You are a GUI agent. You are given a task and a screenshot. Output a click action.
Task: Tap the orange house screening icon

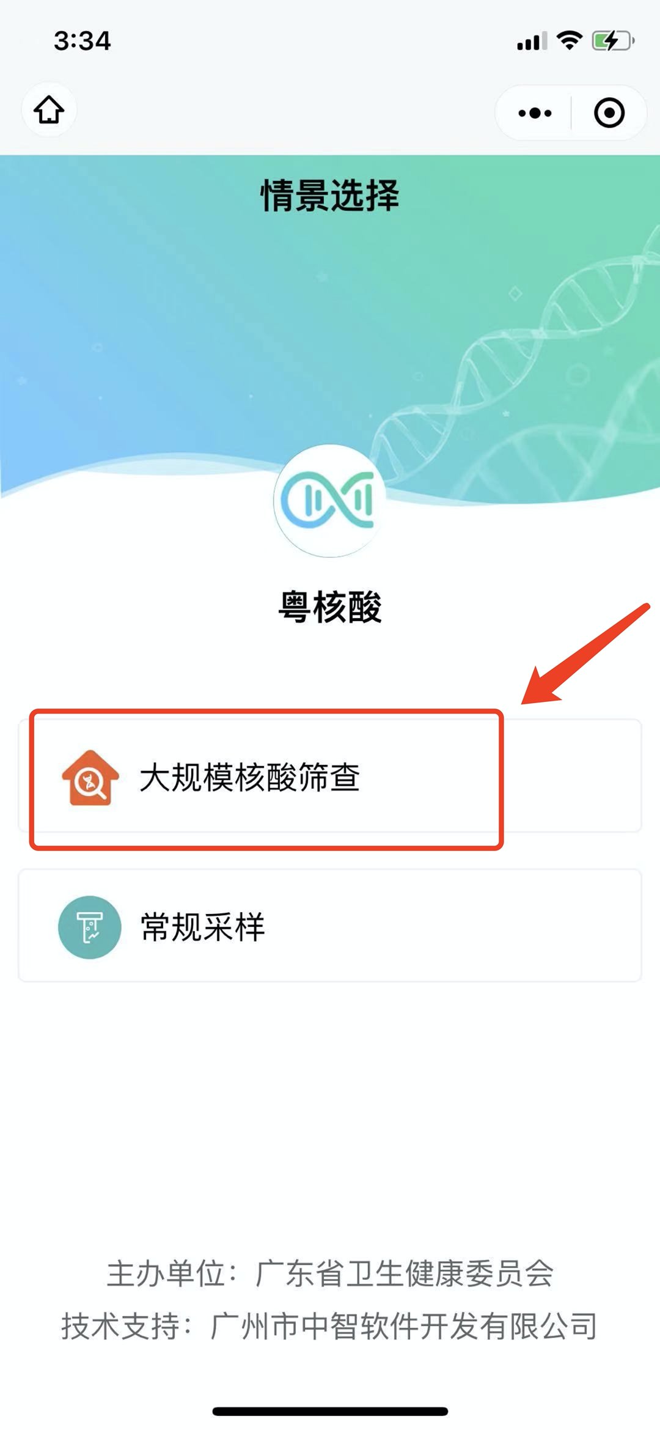coord(90,778)
